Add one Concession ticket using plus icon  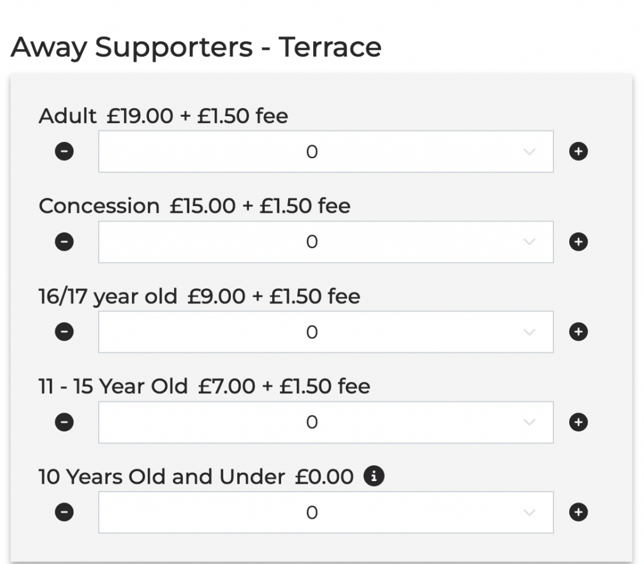click(578, 242)
